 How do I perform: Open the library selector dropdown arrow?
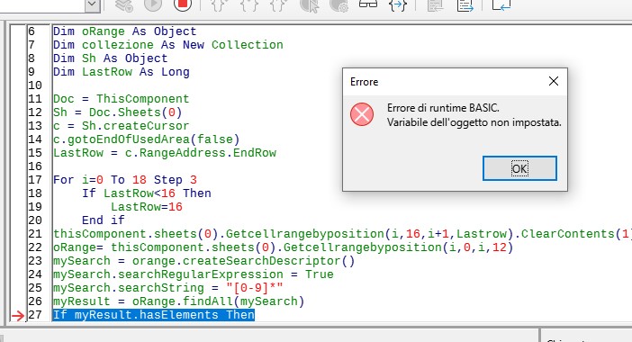(93, 4)
